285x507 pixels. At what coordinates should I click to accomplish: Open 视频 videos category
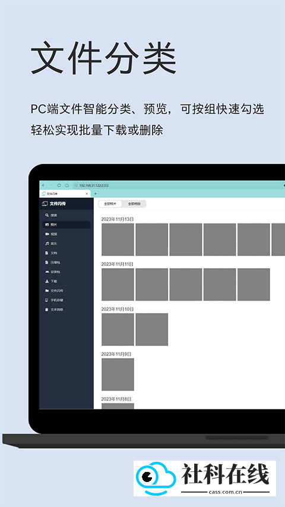(66, 234)
